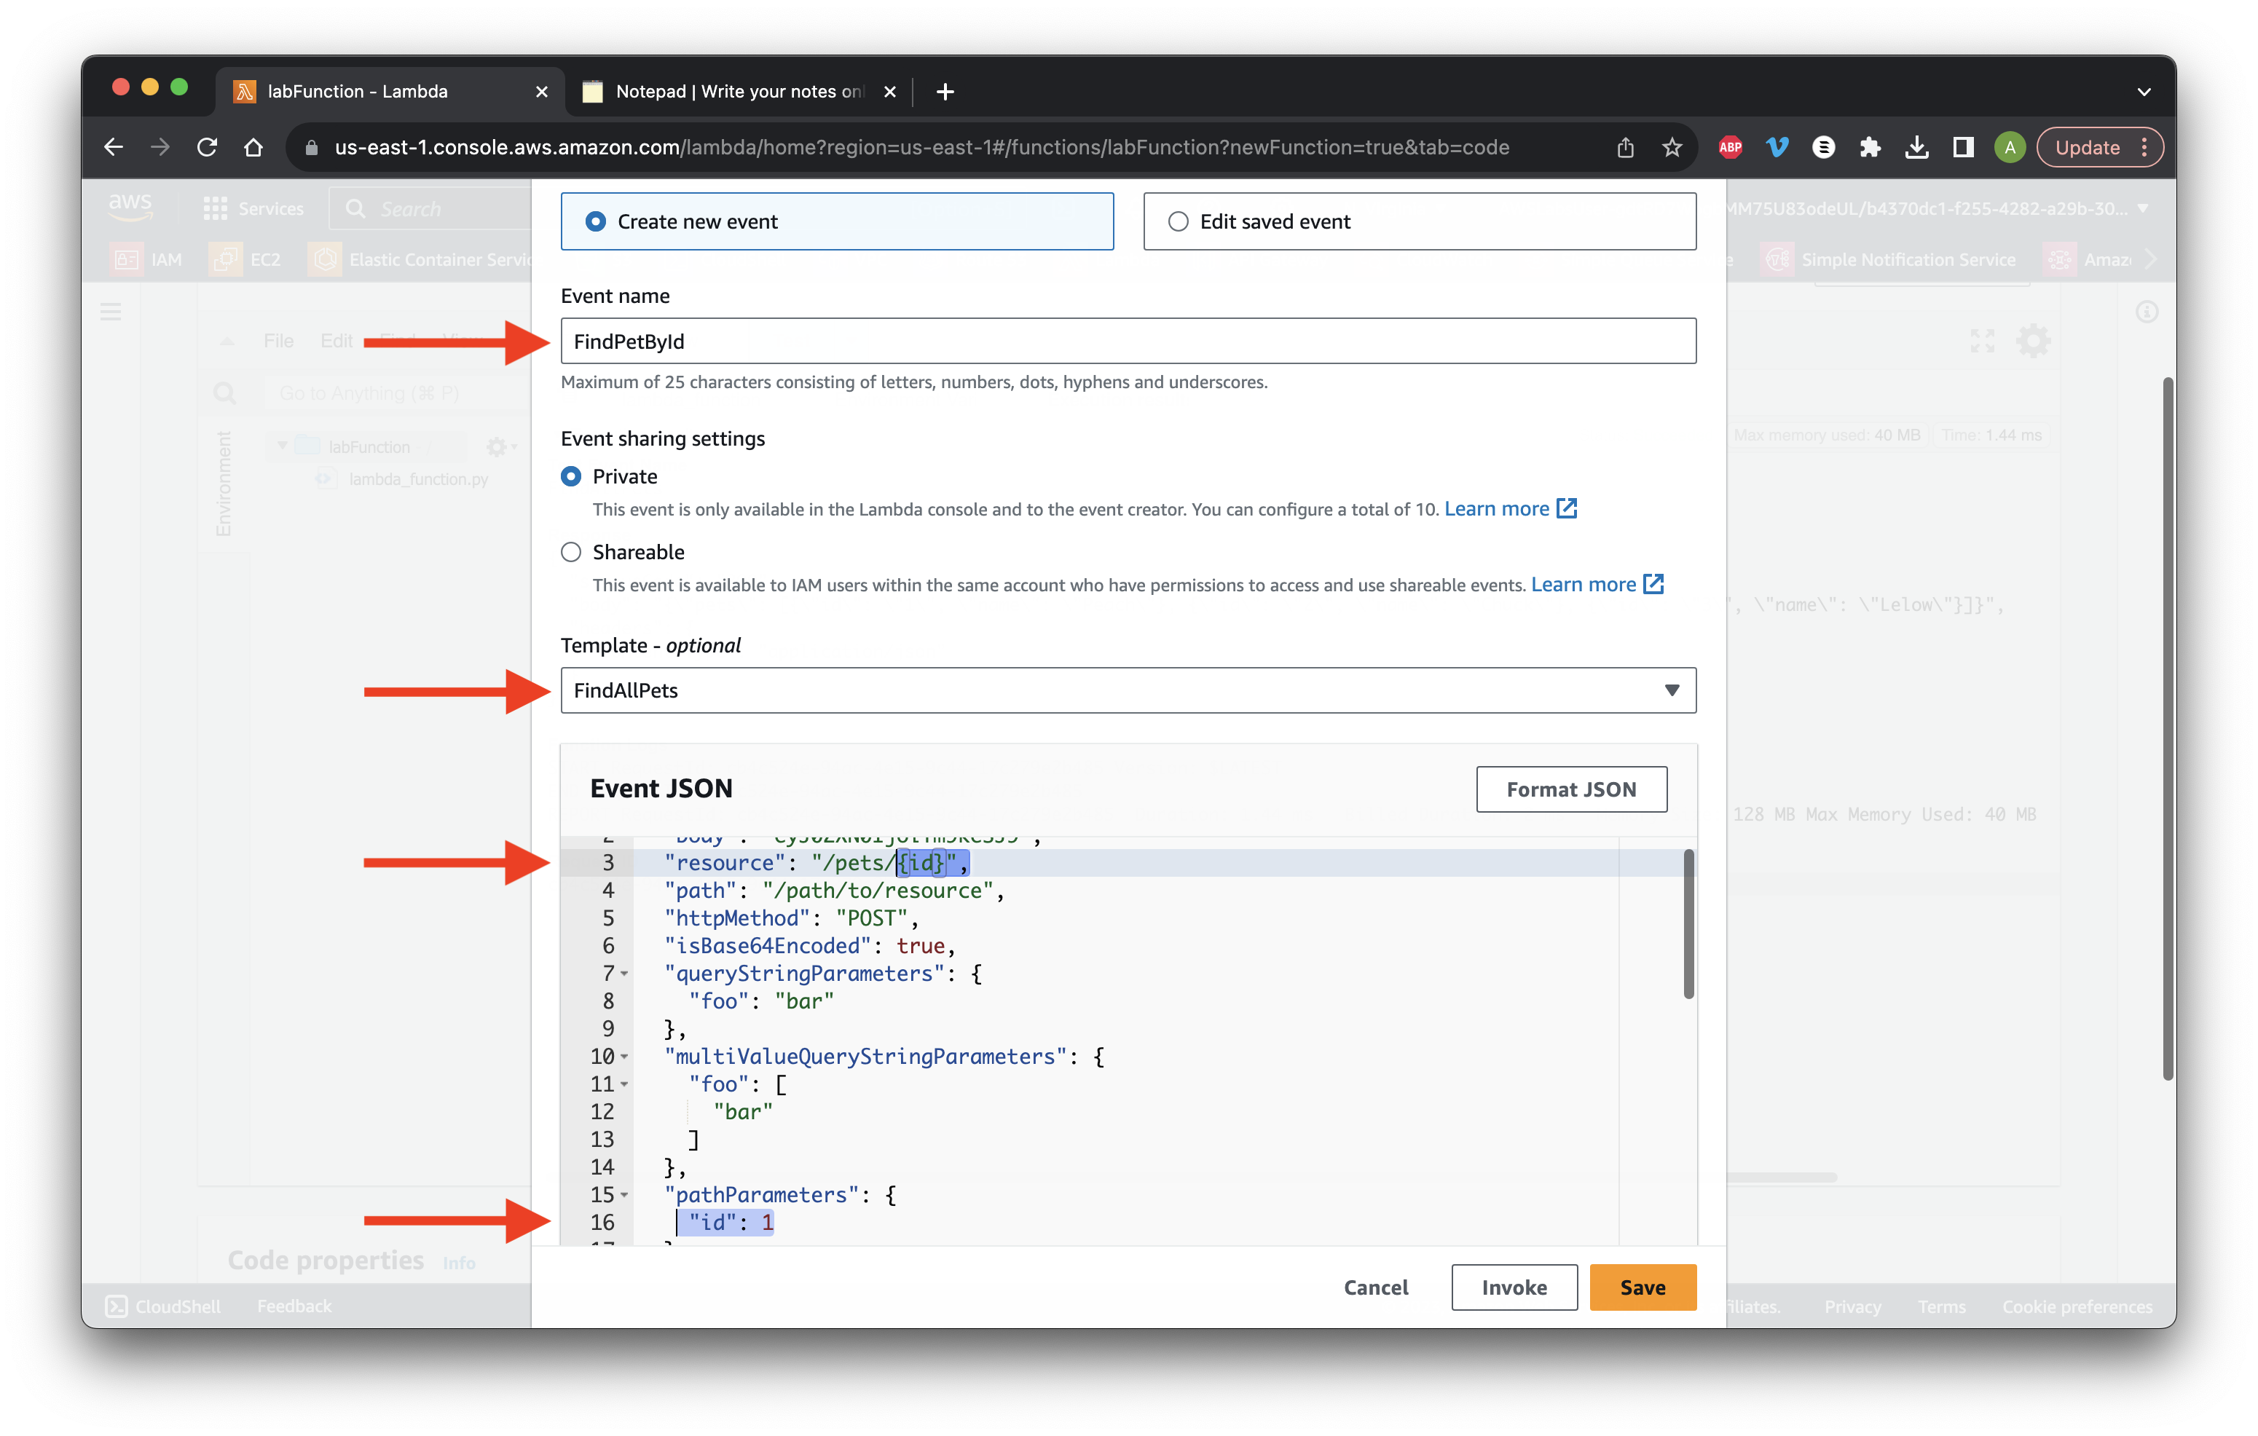This screenshot has width=2258, height=1436.
Task: Collapse the pathParameters fold arrow
Action: pyautogui.click(x=623, y=1195)
